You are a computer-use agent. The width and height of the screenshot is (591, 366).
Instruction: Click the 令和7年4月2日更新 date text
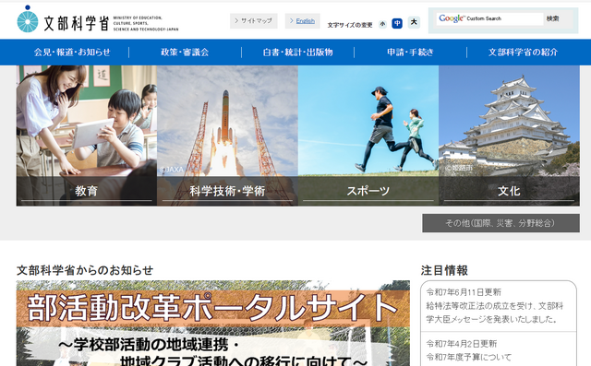click(x=462, y=344)
